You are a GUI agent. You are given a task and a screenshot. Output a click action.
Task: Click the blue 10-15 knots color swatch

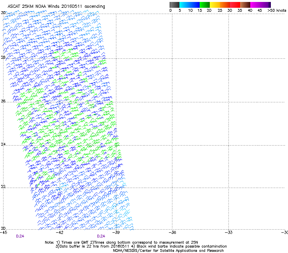tap(195, 5)
